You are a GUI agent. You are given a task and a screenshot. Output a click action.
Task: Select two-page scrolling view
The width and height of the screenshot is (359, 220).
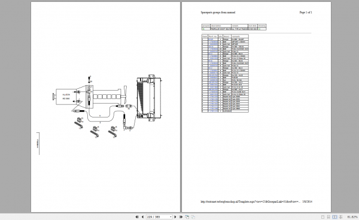[x=340, y=217]
